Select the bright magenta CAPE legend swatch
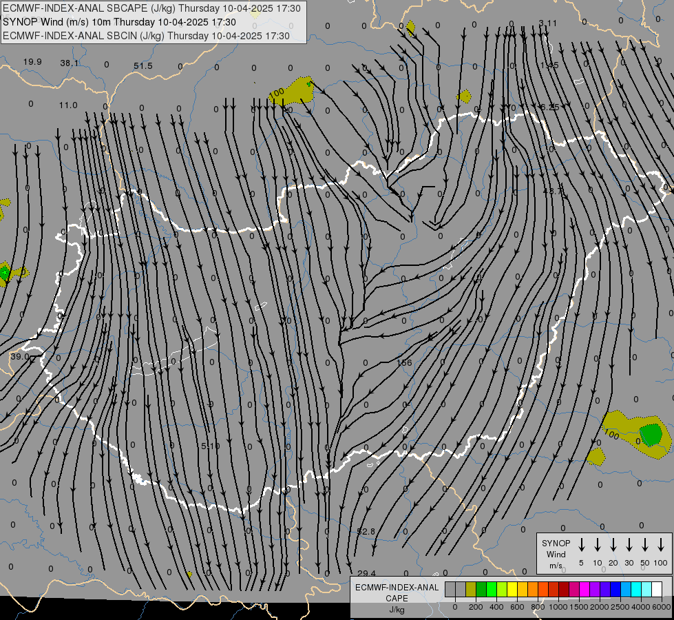The height and width of the screenshot is (620, 674). tap(585, 589)
